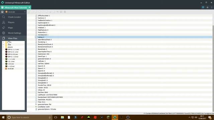Image resolution: width=214 pixels, height=120 pixels.
Task: Select the generatorOptions: 32 bytes tag
Action: point(47,109)
